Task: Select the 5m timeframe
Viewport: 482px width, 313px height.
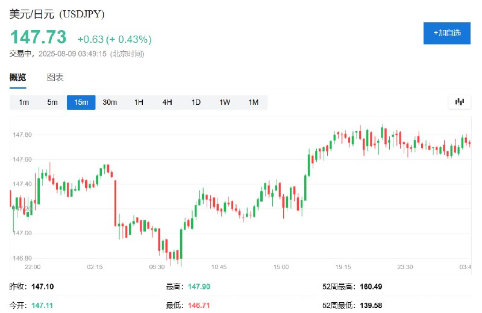Action: 52,102
